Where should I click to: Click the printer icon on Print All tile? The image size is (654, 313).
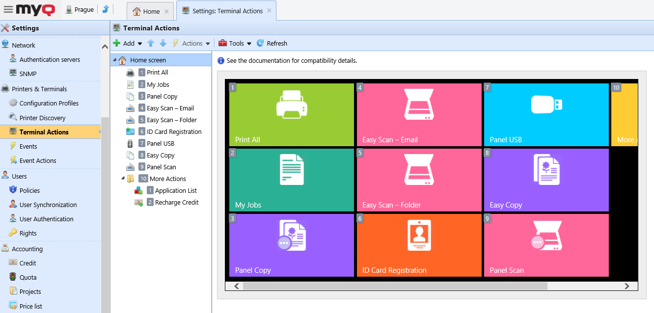[x=292, y=104]
